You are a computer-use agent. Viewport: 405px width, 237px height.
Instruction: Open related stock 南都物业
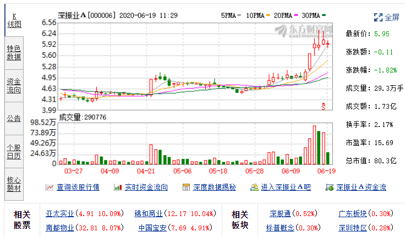pyautogui.click(x=60, y=228)
